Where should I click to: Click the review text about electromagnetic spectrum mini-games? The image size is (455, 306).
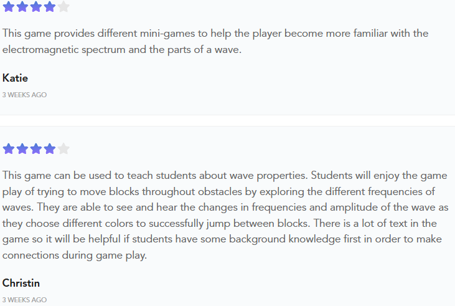pyautogui.click(x=215, y=41)
